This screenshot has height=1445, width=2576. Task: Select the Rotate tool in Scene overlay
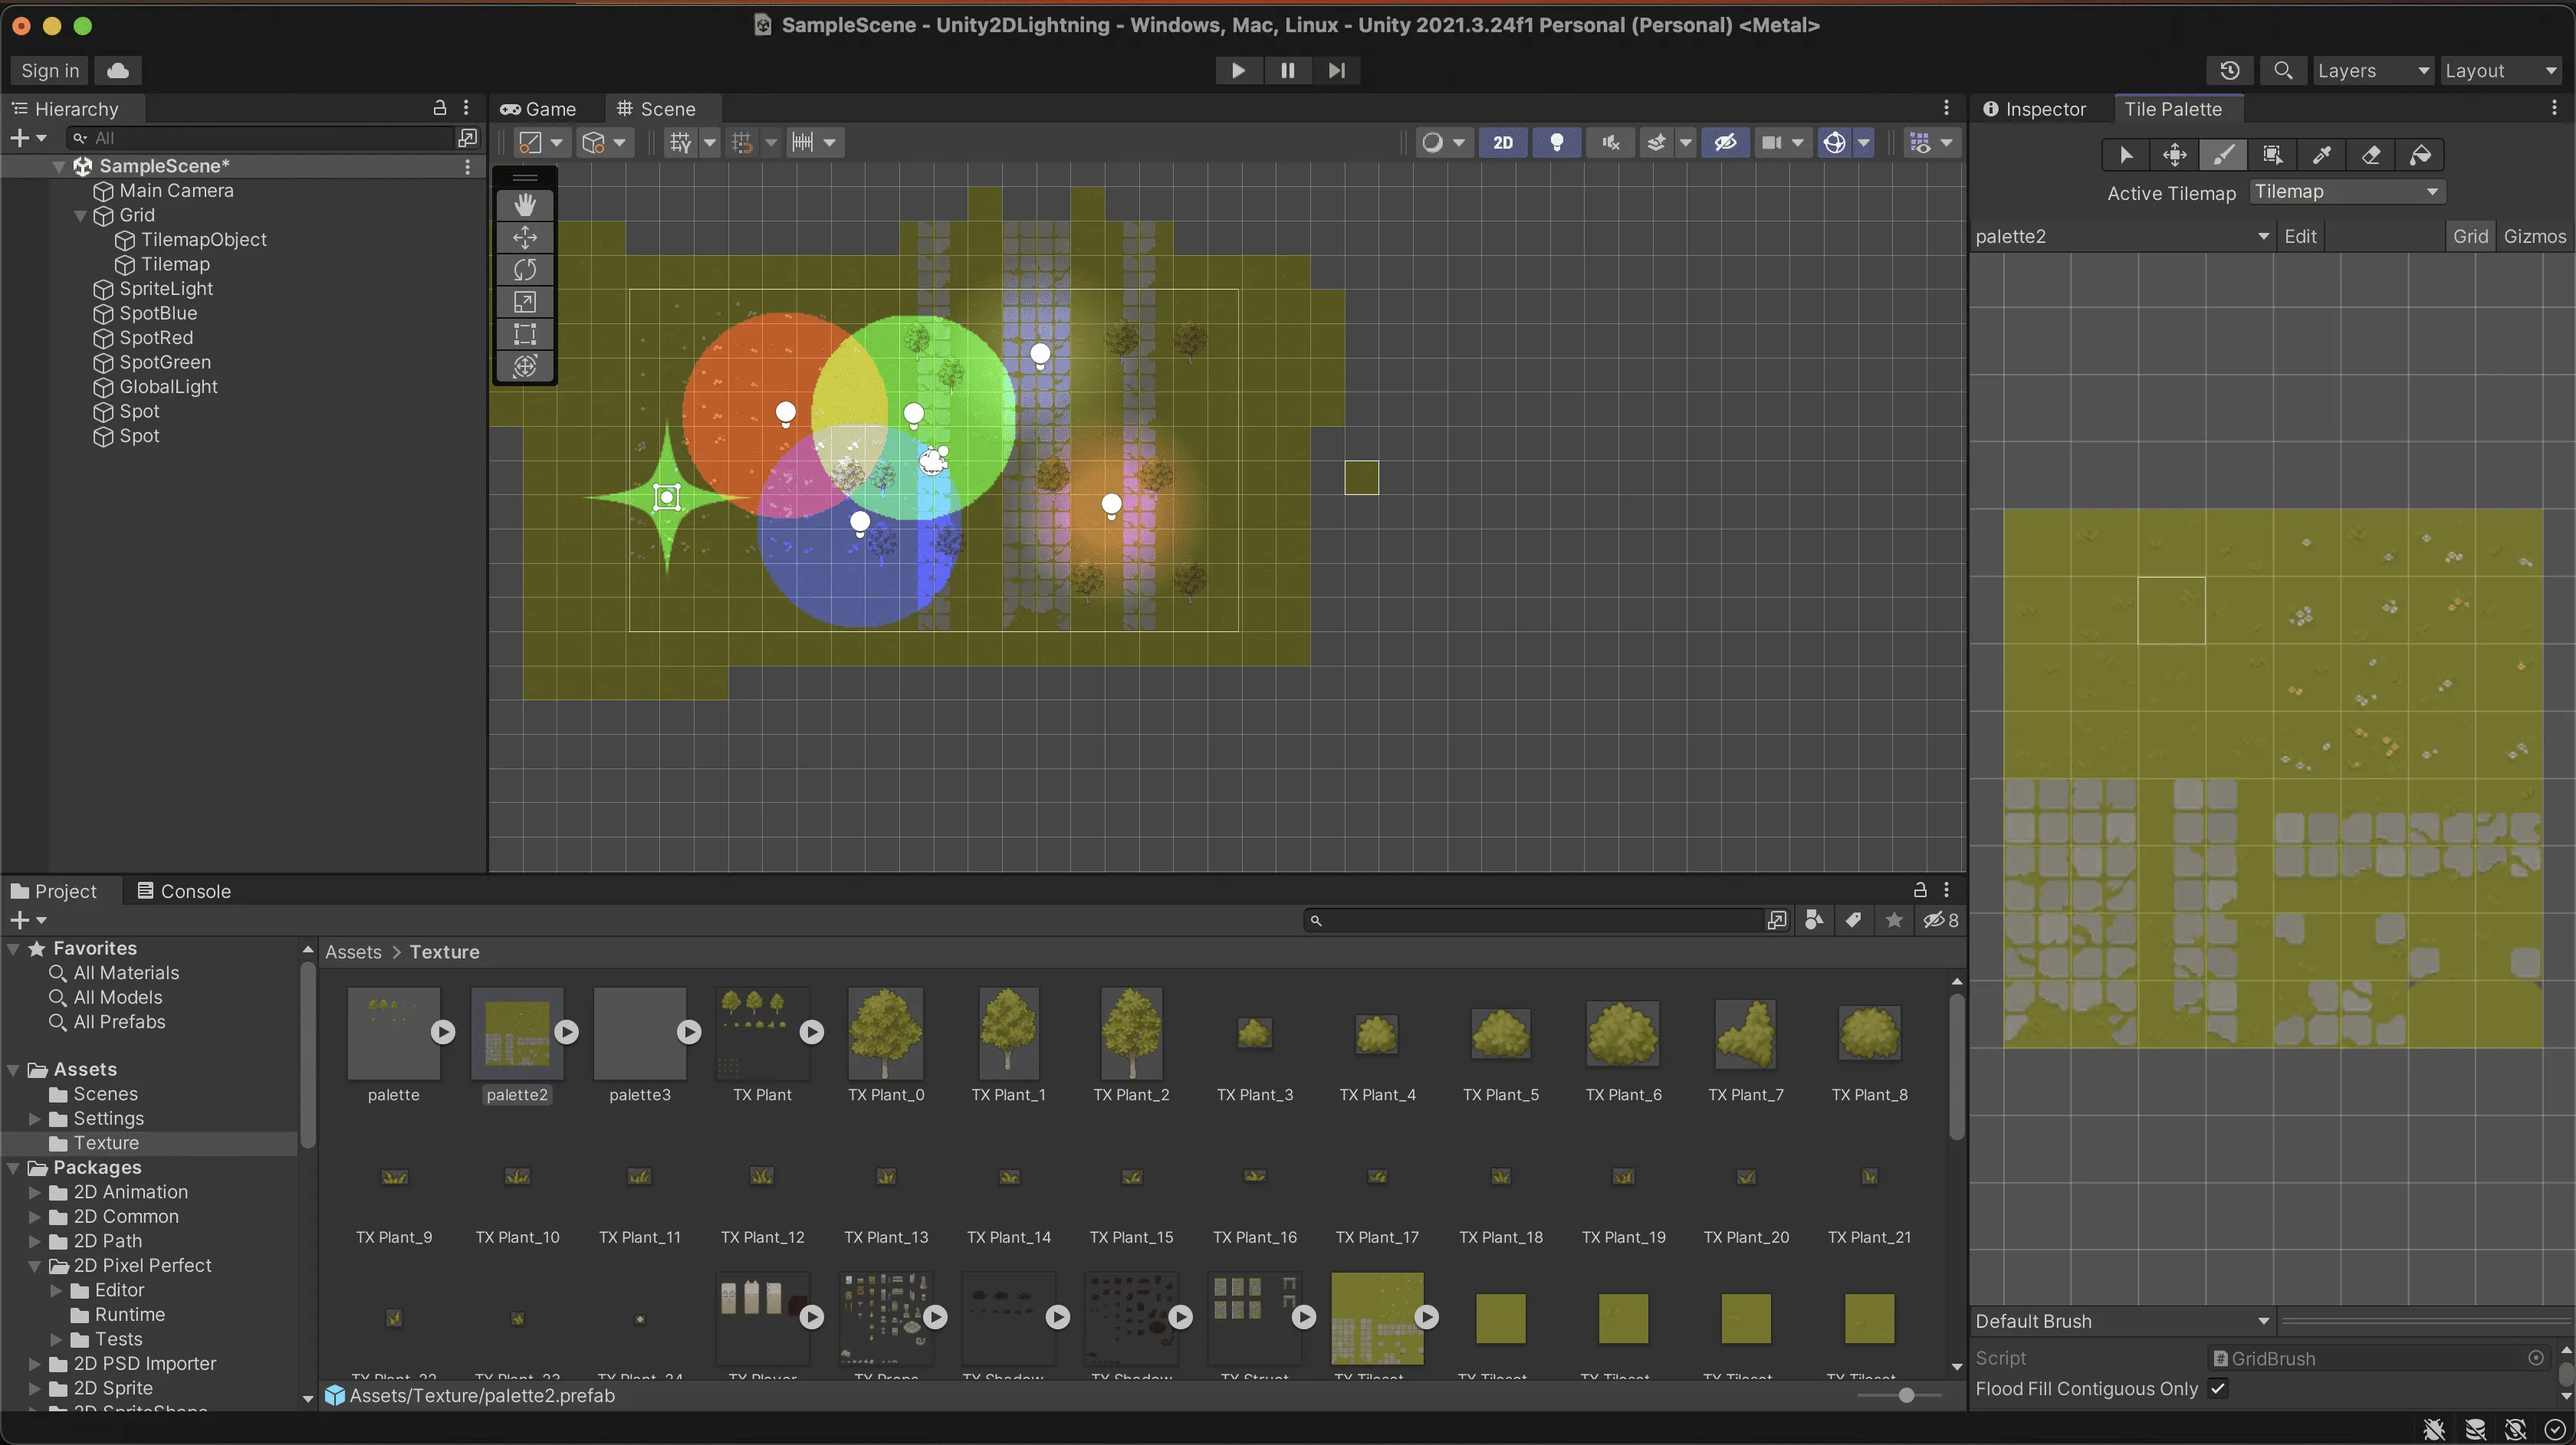point(525,270)
